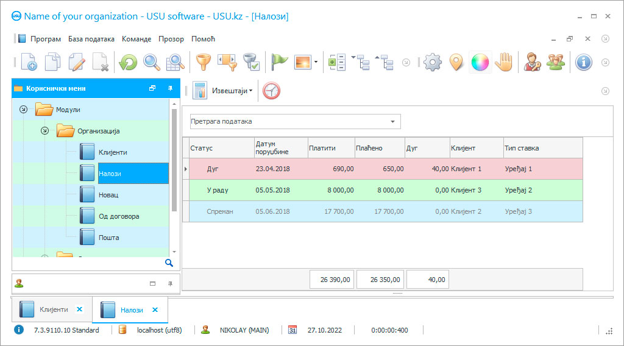Click the map location pin icon
The width and height of the screenshot is (624, 346).
456,62
